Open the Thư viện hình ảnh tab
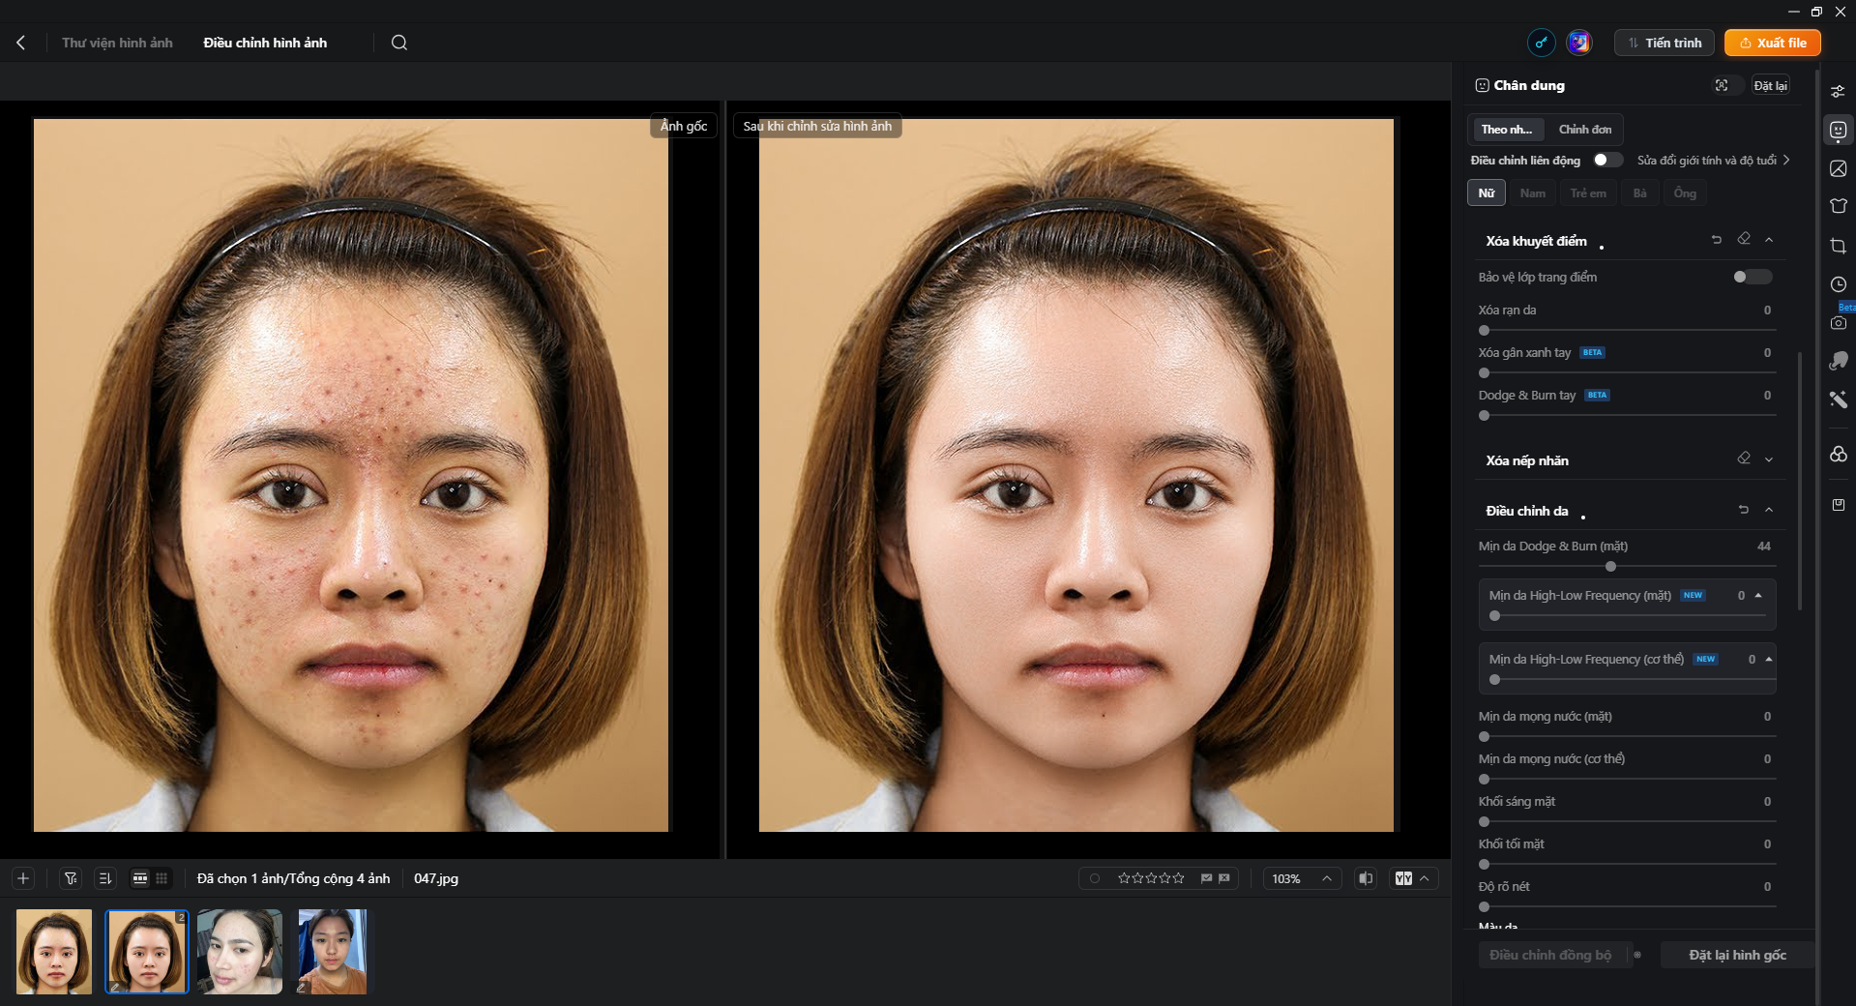This screenshot has width=1856, height=1006. (x=117, y=43)
